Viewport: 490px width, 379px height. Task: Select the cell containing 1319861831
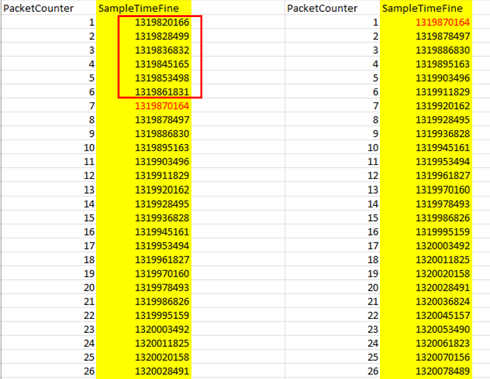coord(162,92)
